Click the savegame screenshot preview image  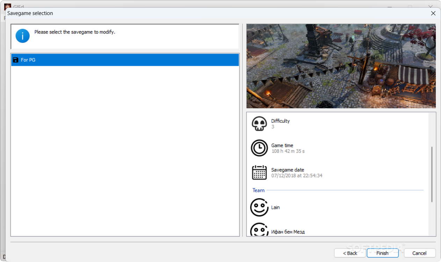coord(341,66)
